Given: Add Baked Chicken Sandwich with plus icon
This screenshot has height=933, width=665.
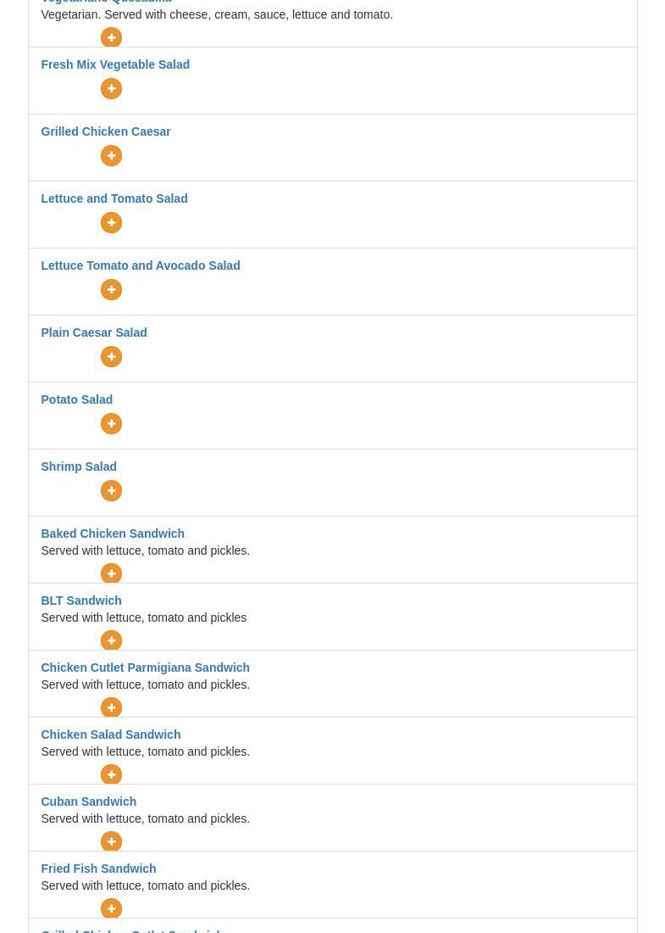Looking at the screenshot, I should click(111, 573).
